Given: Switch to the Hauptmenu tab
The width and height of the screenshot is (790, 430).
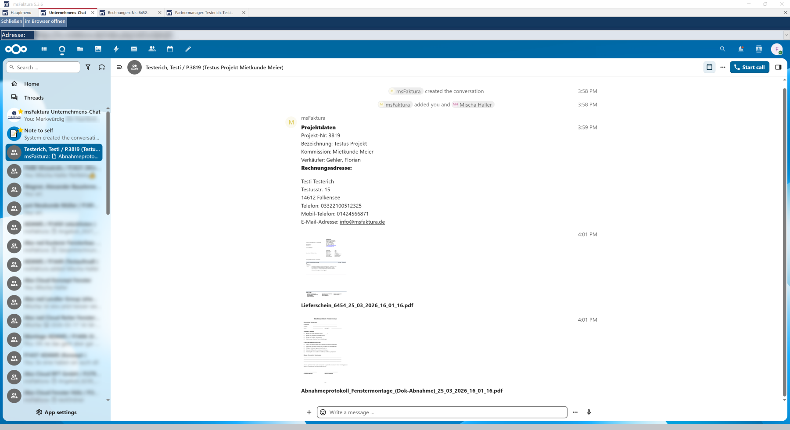Looking at the screenshot, I should tap(21, 13).
